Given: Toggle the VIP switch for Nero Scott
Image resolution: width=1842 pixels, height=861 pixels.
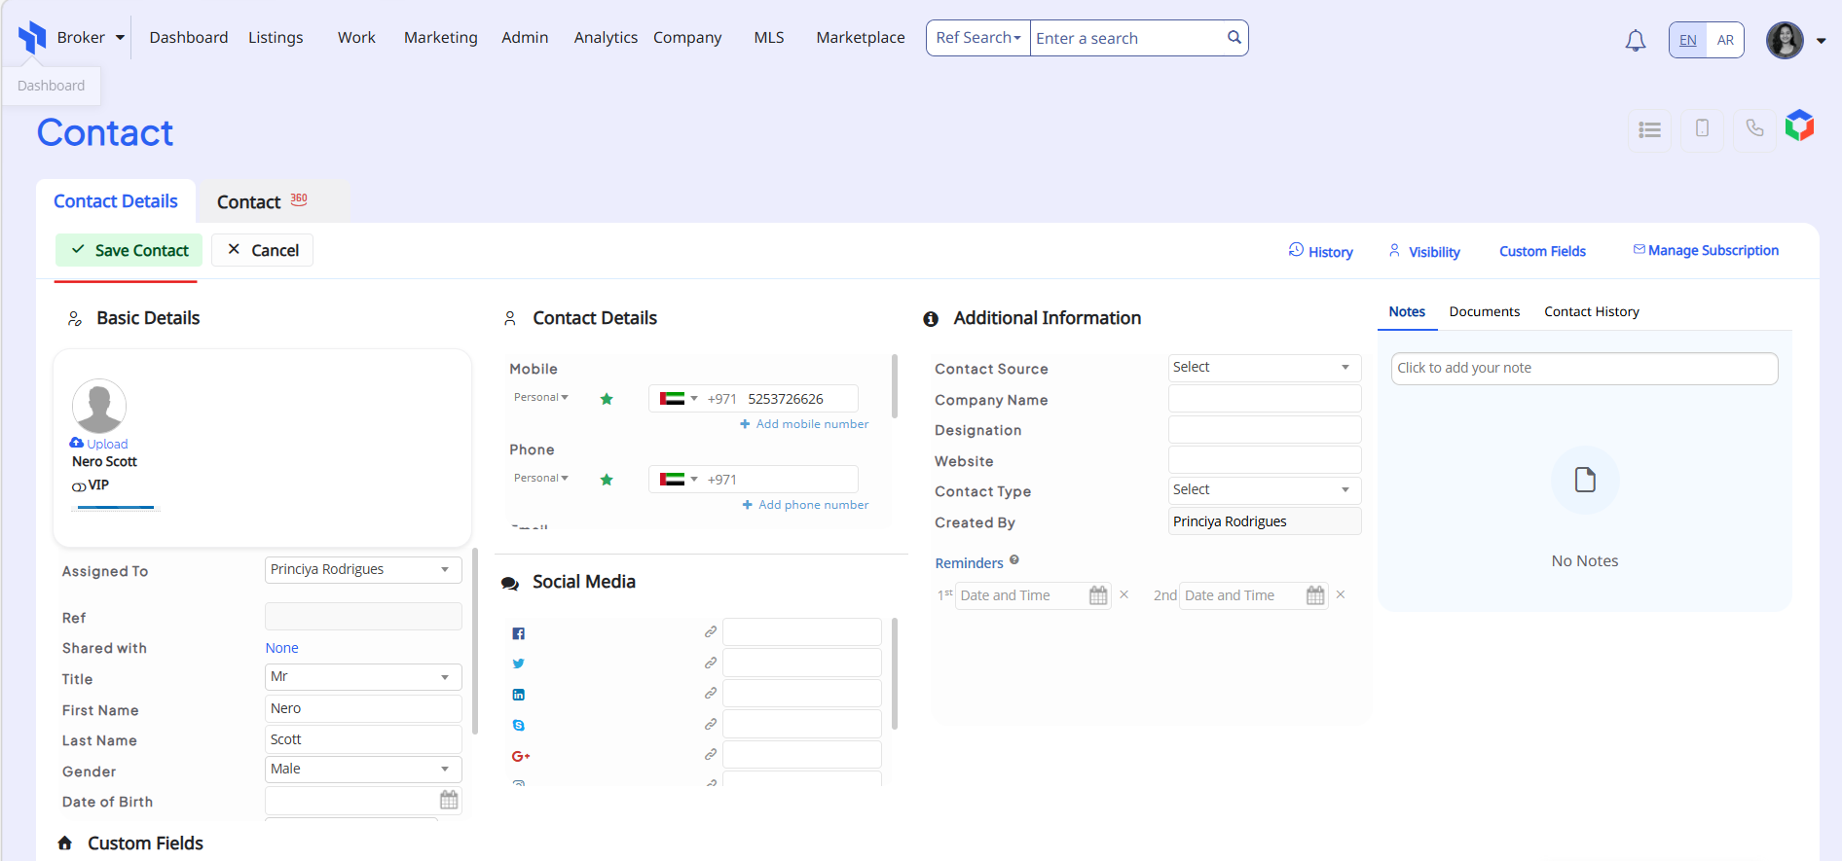Looking at the screenshot, I should (79, 486).
